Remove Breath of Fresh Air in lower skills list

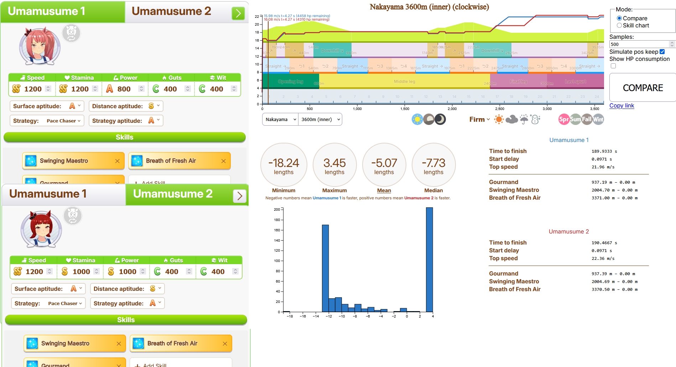tap(225, 344)
